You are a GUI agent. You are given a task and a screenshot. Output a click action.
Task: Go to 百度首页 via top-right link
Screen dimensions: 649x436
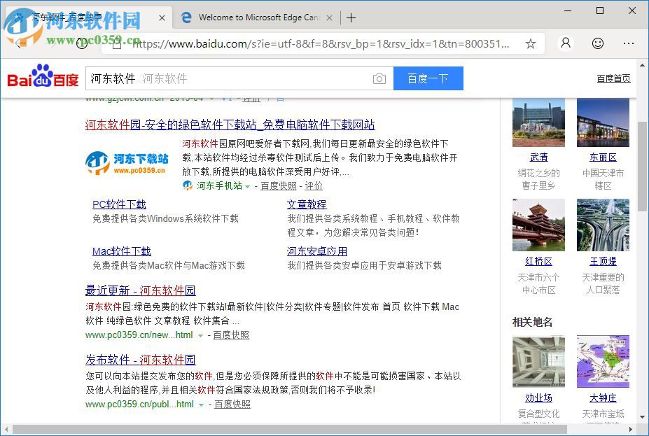tap(613, 78)
